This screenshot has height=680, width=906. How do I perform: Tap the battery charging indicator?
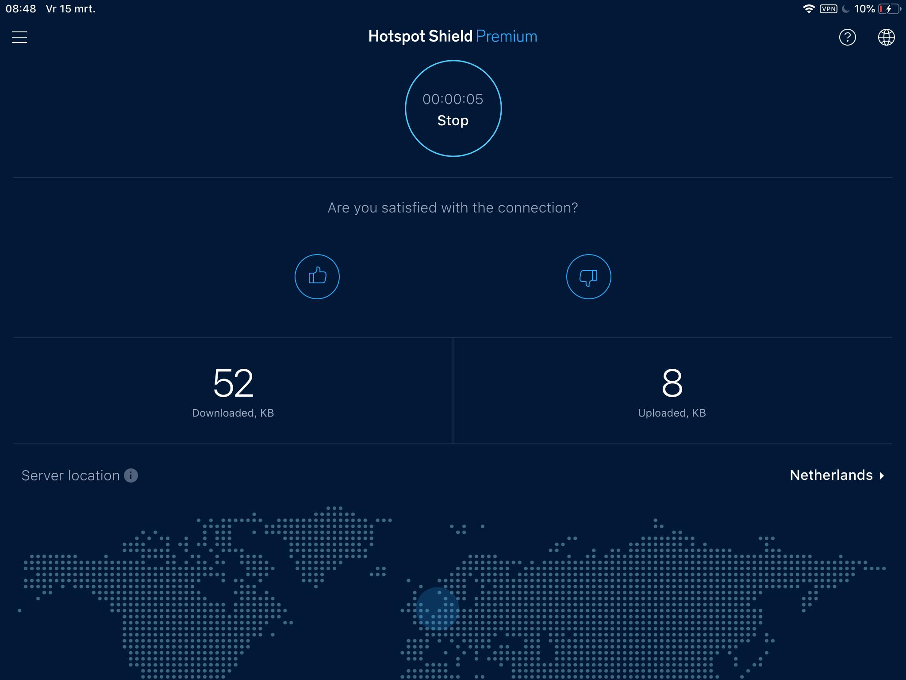[889, 9]
